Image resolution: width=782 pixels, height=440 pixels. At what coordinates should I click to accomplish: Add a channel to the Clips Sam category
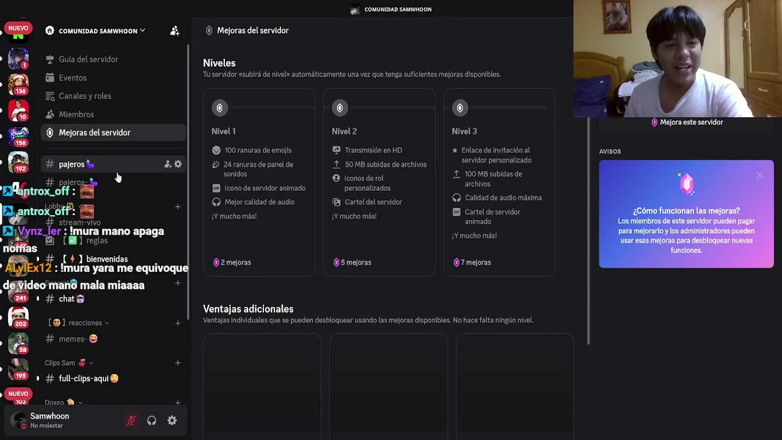pos(178,362)
